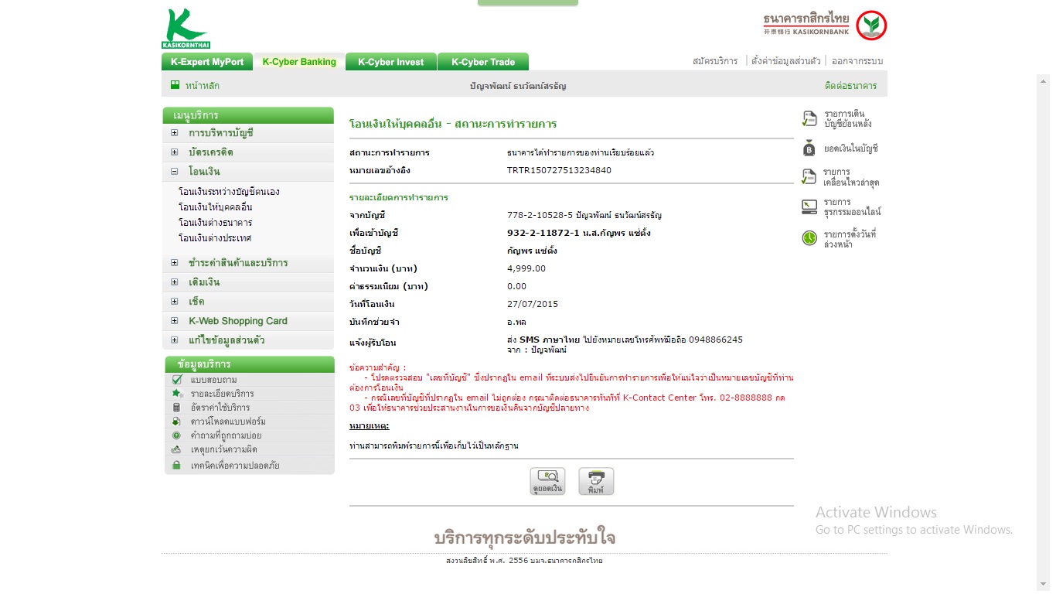Screen dimensions: 1056x594
Task: Click the calculator service fees (อัตราค่าใช้บริการ) icon
Action: coord(176,408)
